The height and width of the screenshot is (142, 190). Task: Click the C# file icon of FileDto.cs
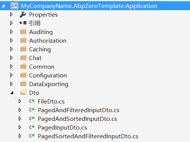32,101
